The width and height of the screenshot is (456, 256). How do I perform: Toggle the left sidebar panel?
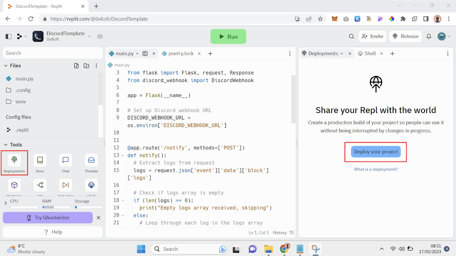[9, 37]
